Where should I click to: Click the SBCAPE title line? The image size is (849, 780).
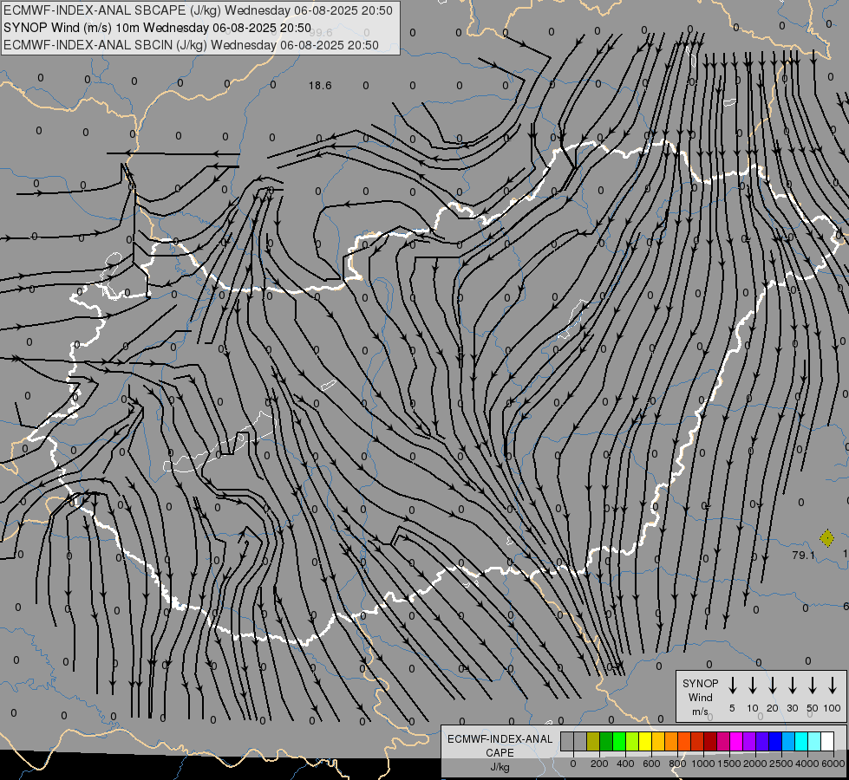click(x=198, y=10)
